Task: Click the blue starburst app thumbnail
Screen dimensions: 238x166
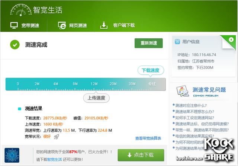Action: tap(12, 155)
